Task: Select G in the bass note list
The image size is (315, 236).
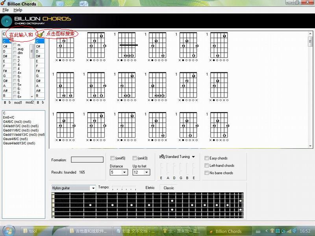Action: click(40, 76)
